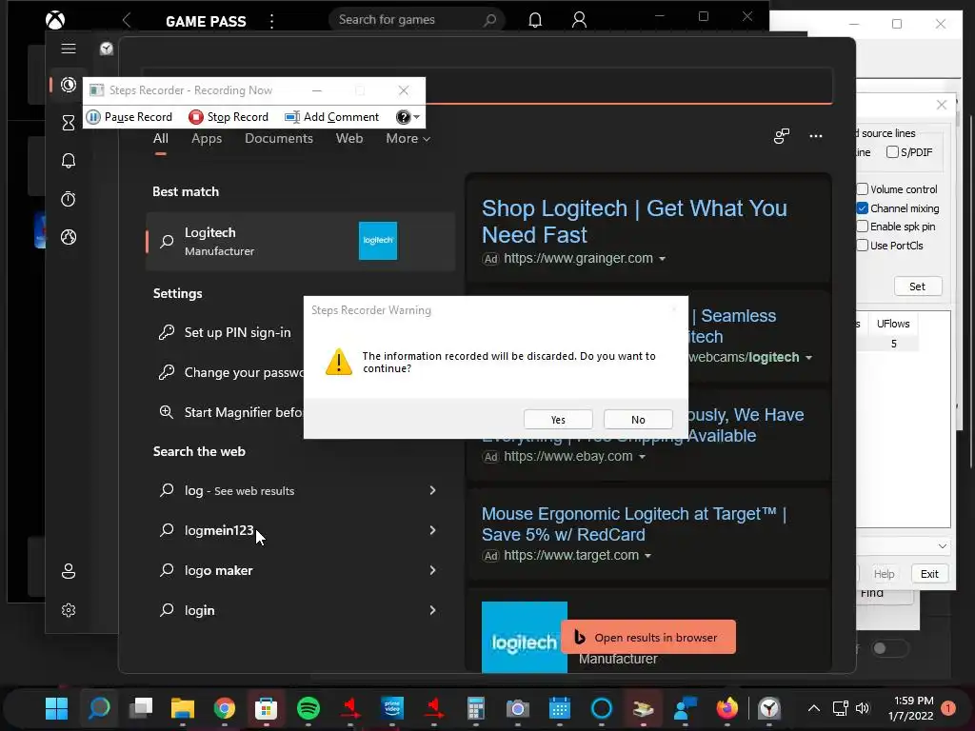Switch to the Web search tab
975x731 pixels.
click(349, 139)
